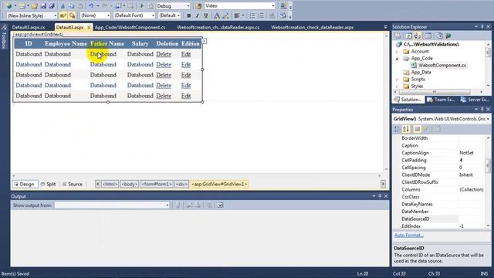Switch to Websoftcreation_check_dataReader.aspx tab
494x278 pixels.
click(312, 28)
